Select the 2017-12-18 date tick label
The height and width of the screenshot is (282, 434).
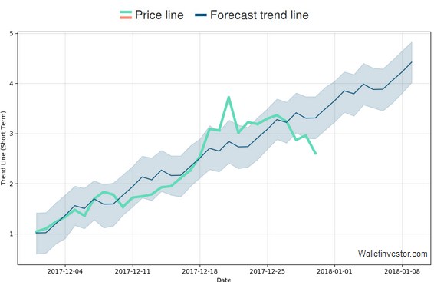[x=199, y=271]
